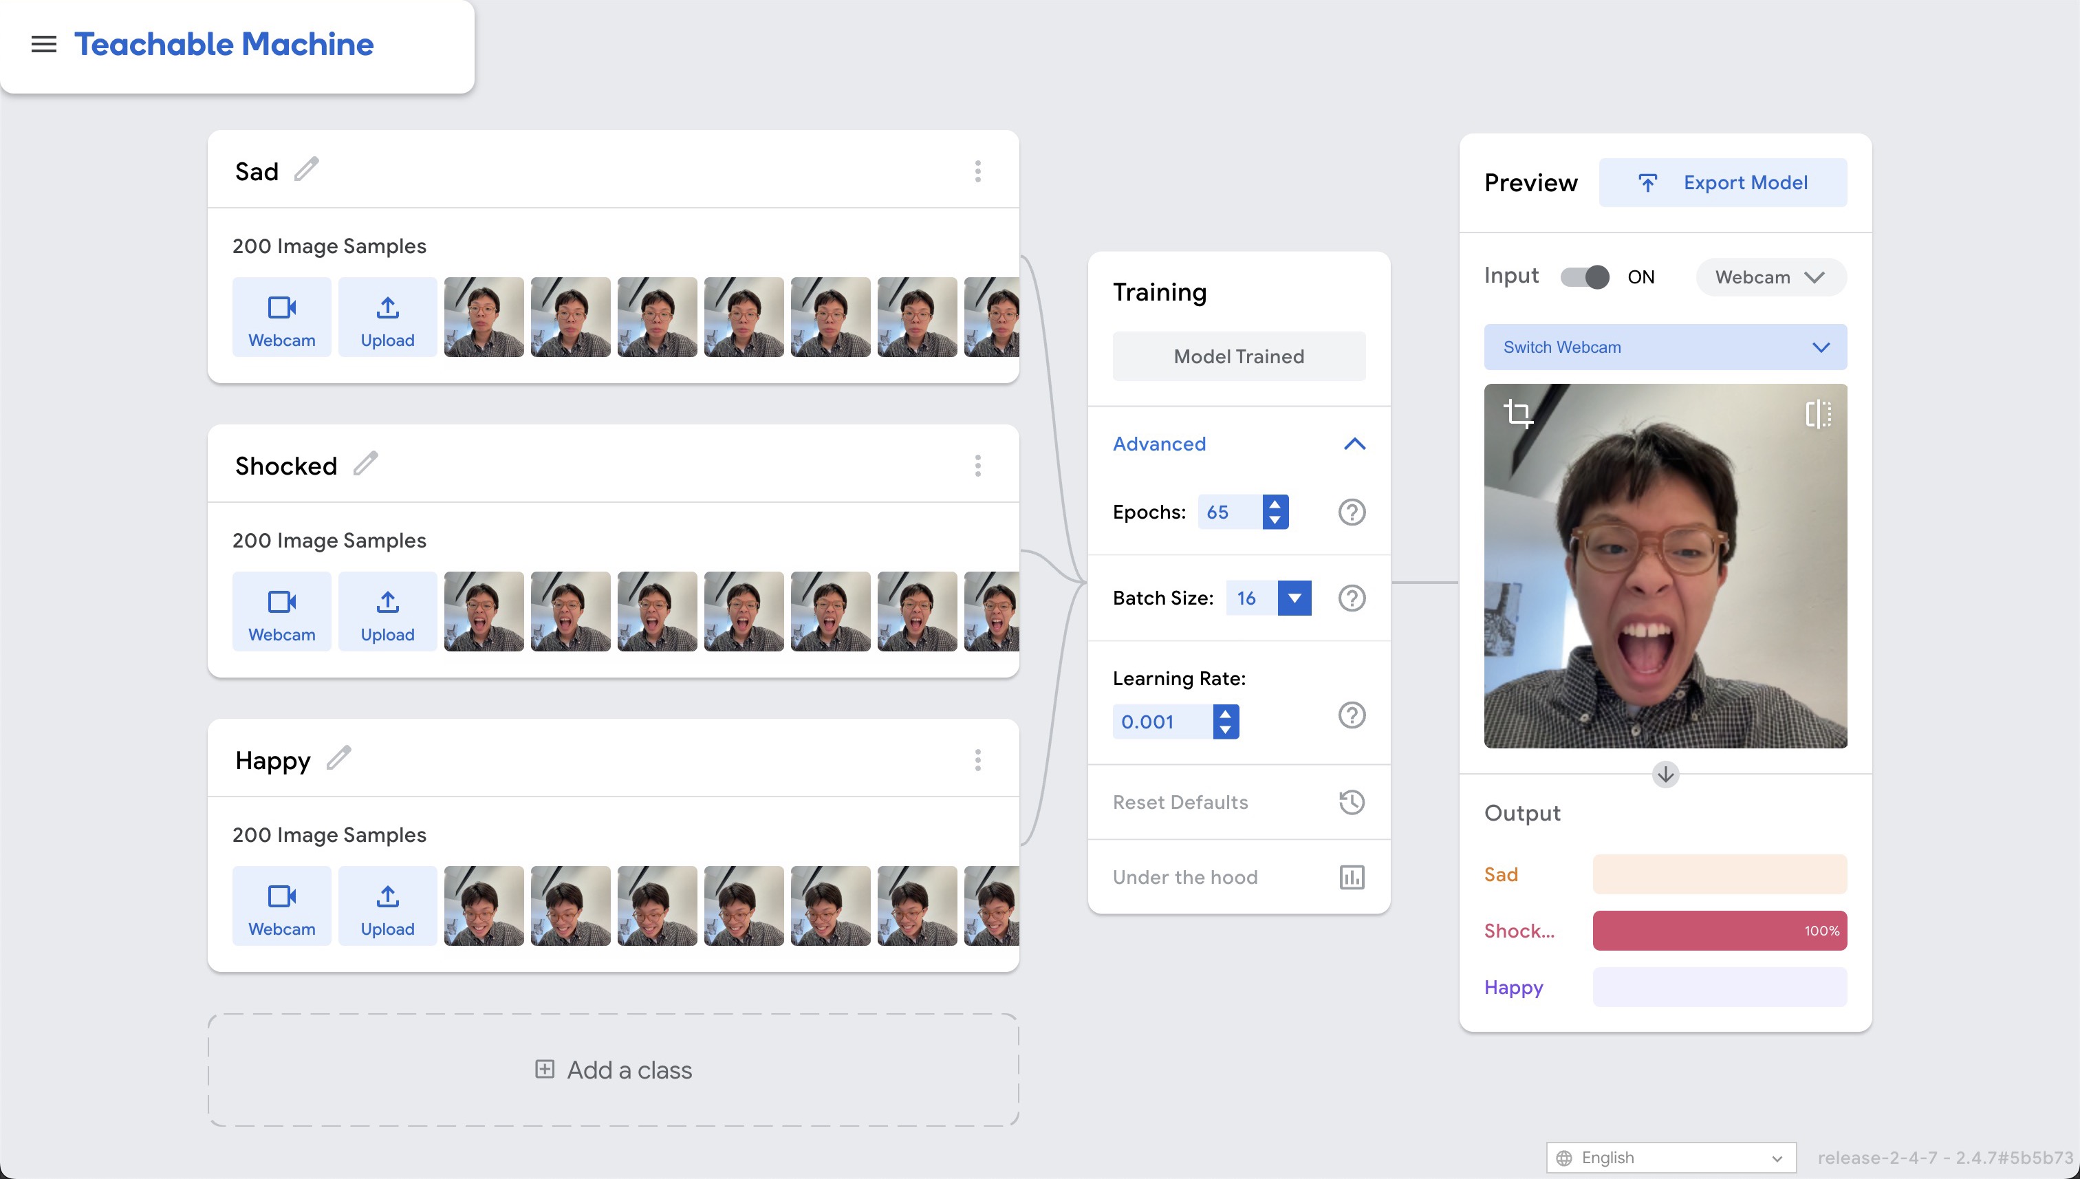
Task: Select first Shocked image sample thumbnail
Action: coord(484,612)
